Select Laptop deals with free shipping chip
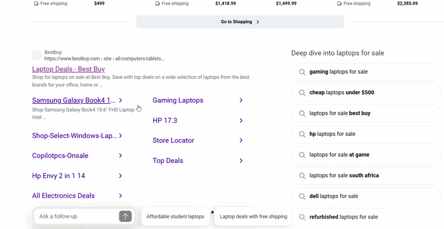Screen dimensions: 444x229 coord(254,217)
